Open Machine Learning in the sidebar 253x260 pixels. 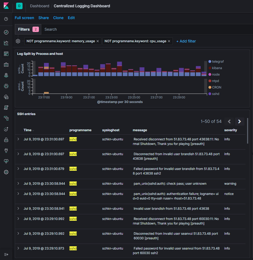point(6,86)
